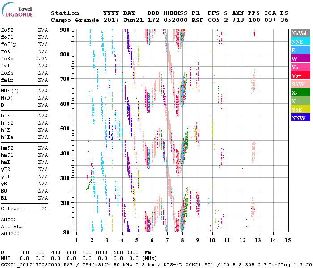Click the 15 MHz frequency axis tick
The width and height of the screenshot is (313, 268).
(288, 239)
